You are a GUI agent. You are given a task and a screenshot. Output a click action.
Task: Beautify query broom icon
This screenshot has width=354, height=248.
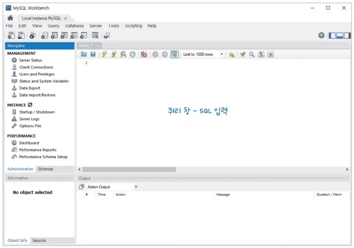click(242, 54)
